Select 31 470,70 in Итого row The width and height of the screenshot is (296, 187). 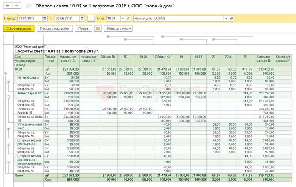(164, 176)
